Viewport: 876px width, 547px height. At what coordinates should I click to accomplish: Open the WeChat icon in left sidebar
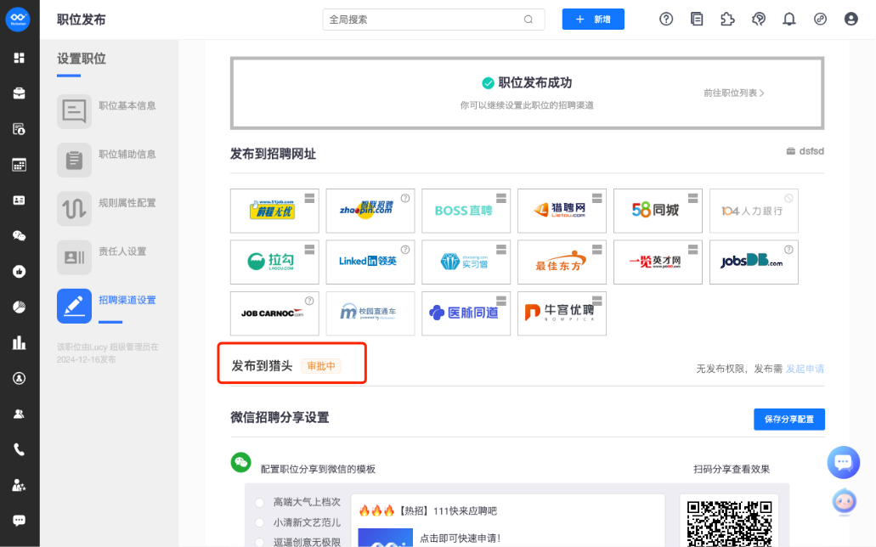pyautogui.click(x=19, y=236)
